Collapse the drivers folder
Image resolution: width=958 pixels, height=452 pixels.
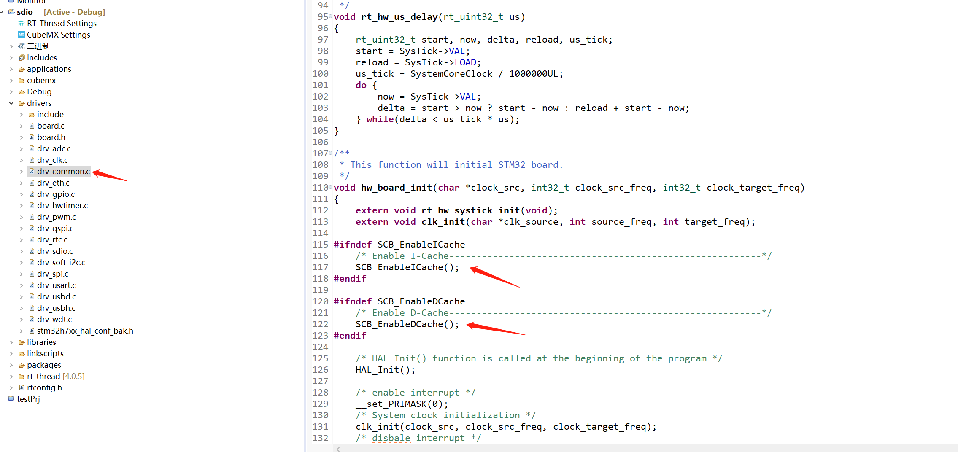(11, 103)
